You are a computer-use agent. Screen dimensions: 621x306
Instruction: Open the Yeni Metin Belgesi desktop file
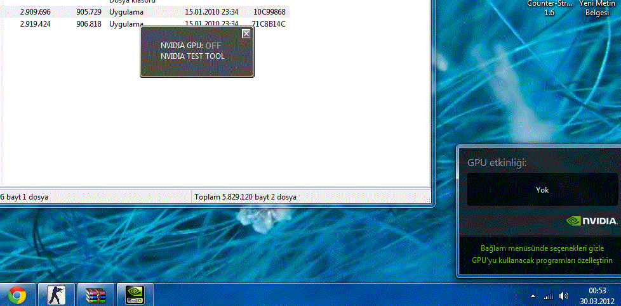(x=598, y=8)
